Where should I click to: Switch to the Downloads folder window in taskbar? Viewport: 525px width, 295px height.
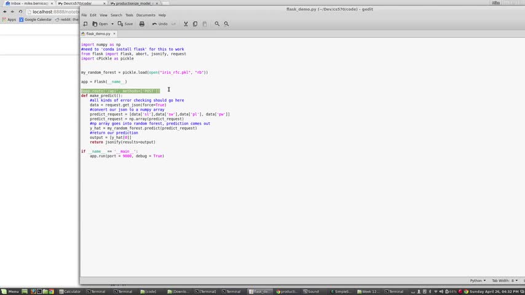178,292
